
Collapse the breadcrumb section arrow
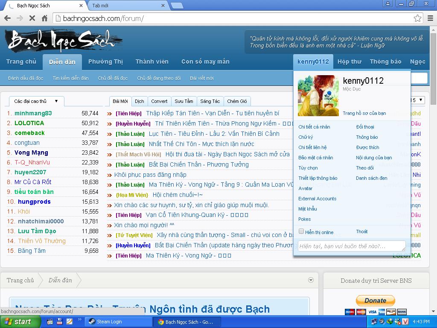[x=311, y=280]
